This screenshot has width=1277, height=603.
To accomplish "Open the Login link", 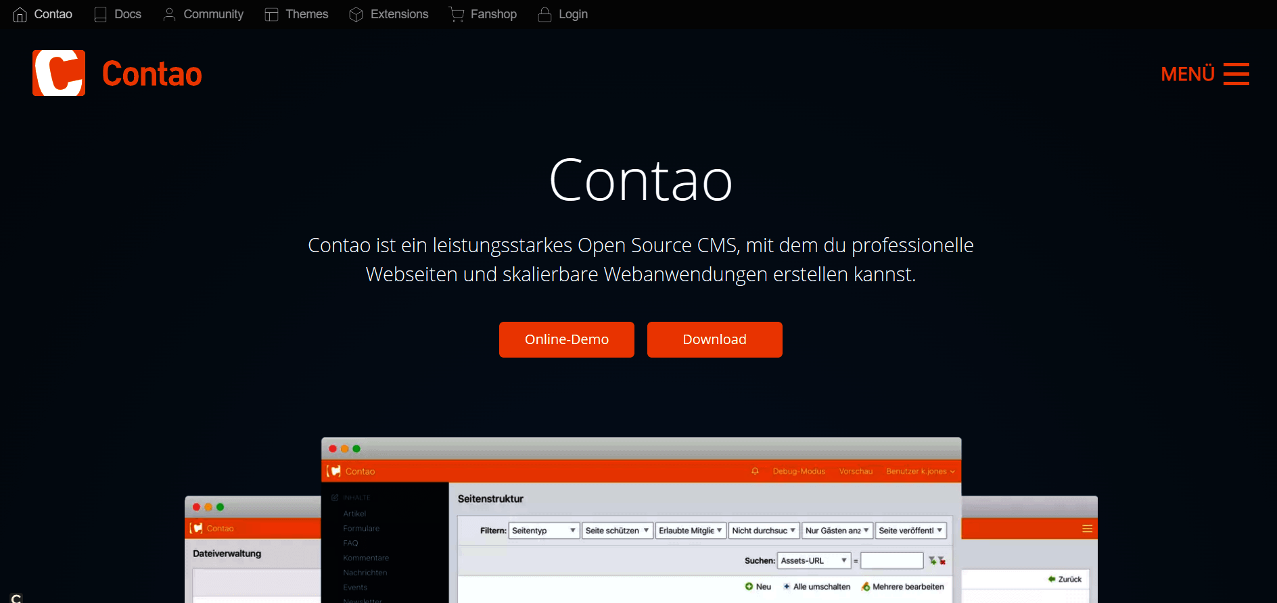I will coord(573,14).
